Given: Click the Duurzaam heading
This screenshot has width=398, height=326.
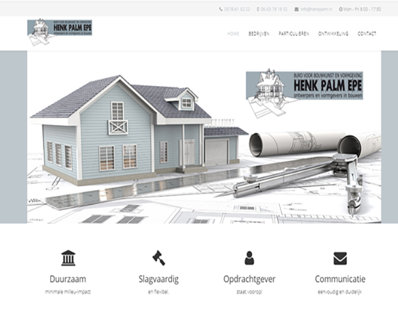Looking at the screenshot, I should [68, 279].
